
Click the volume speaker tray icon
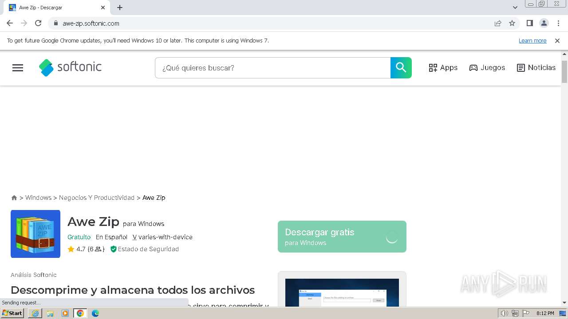click(505, 313)
